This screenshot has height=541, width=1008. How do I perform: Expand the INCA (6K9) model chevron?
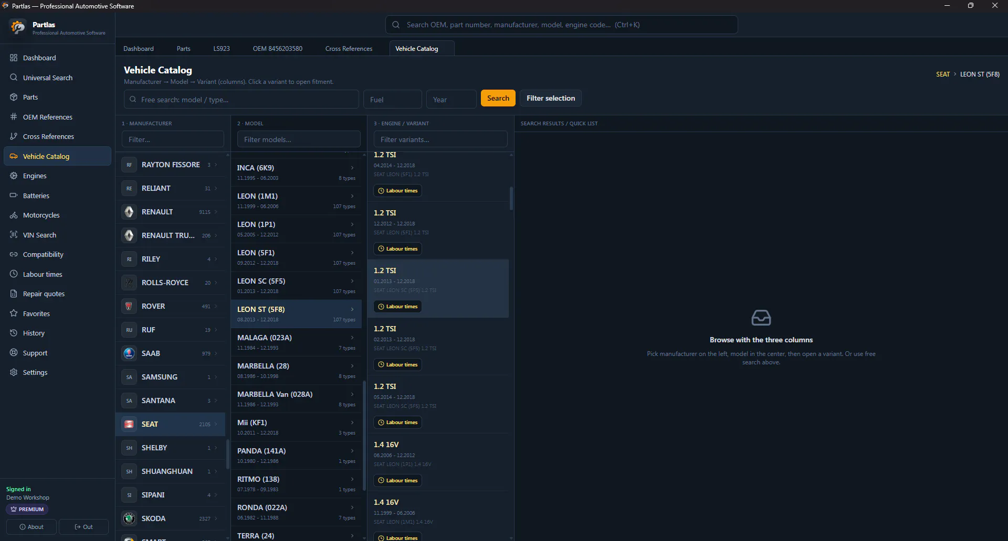352,168
